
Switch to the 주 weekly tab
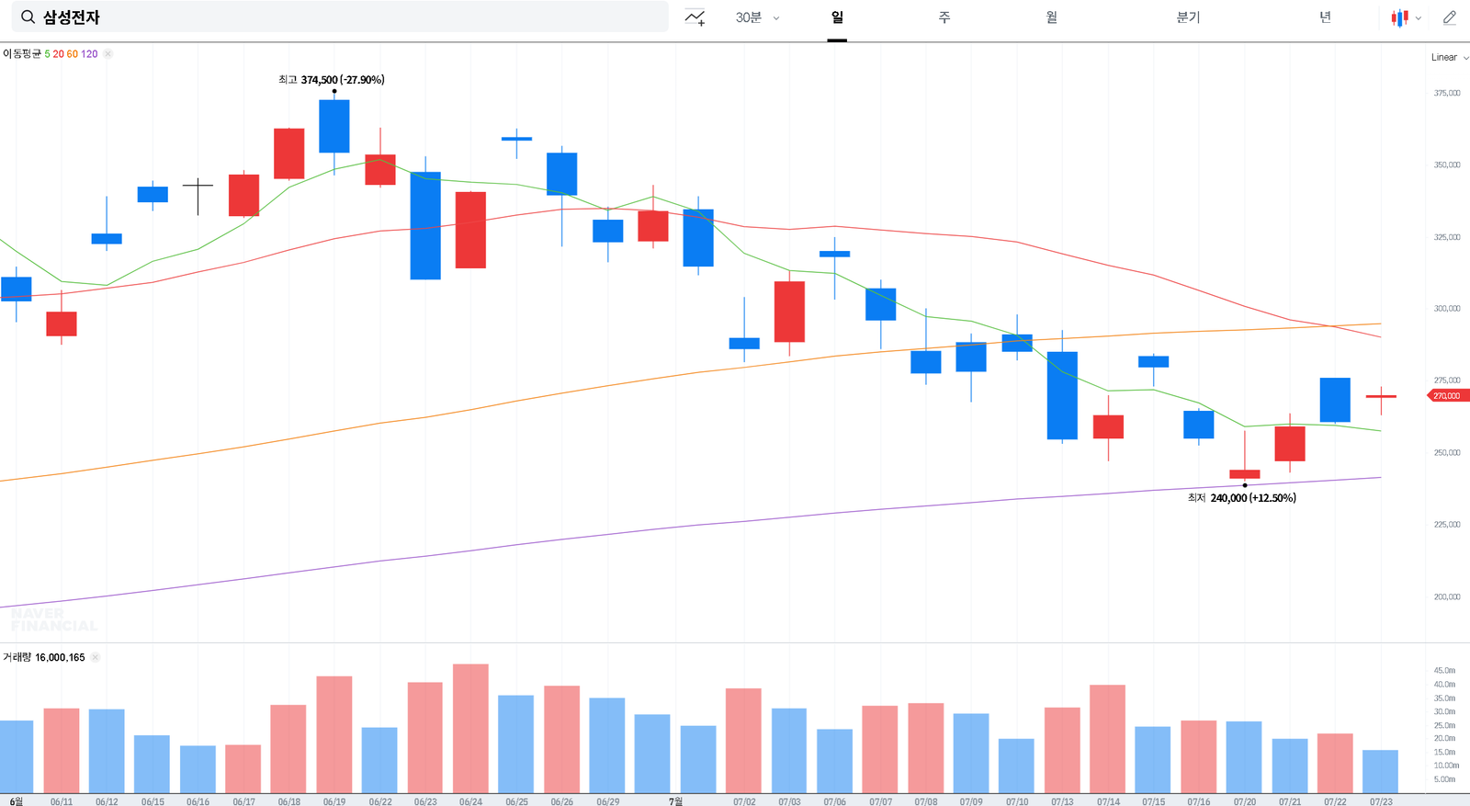(x=944, y=17)
